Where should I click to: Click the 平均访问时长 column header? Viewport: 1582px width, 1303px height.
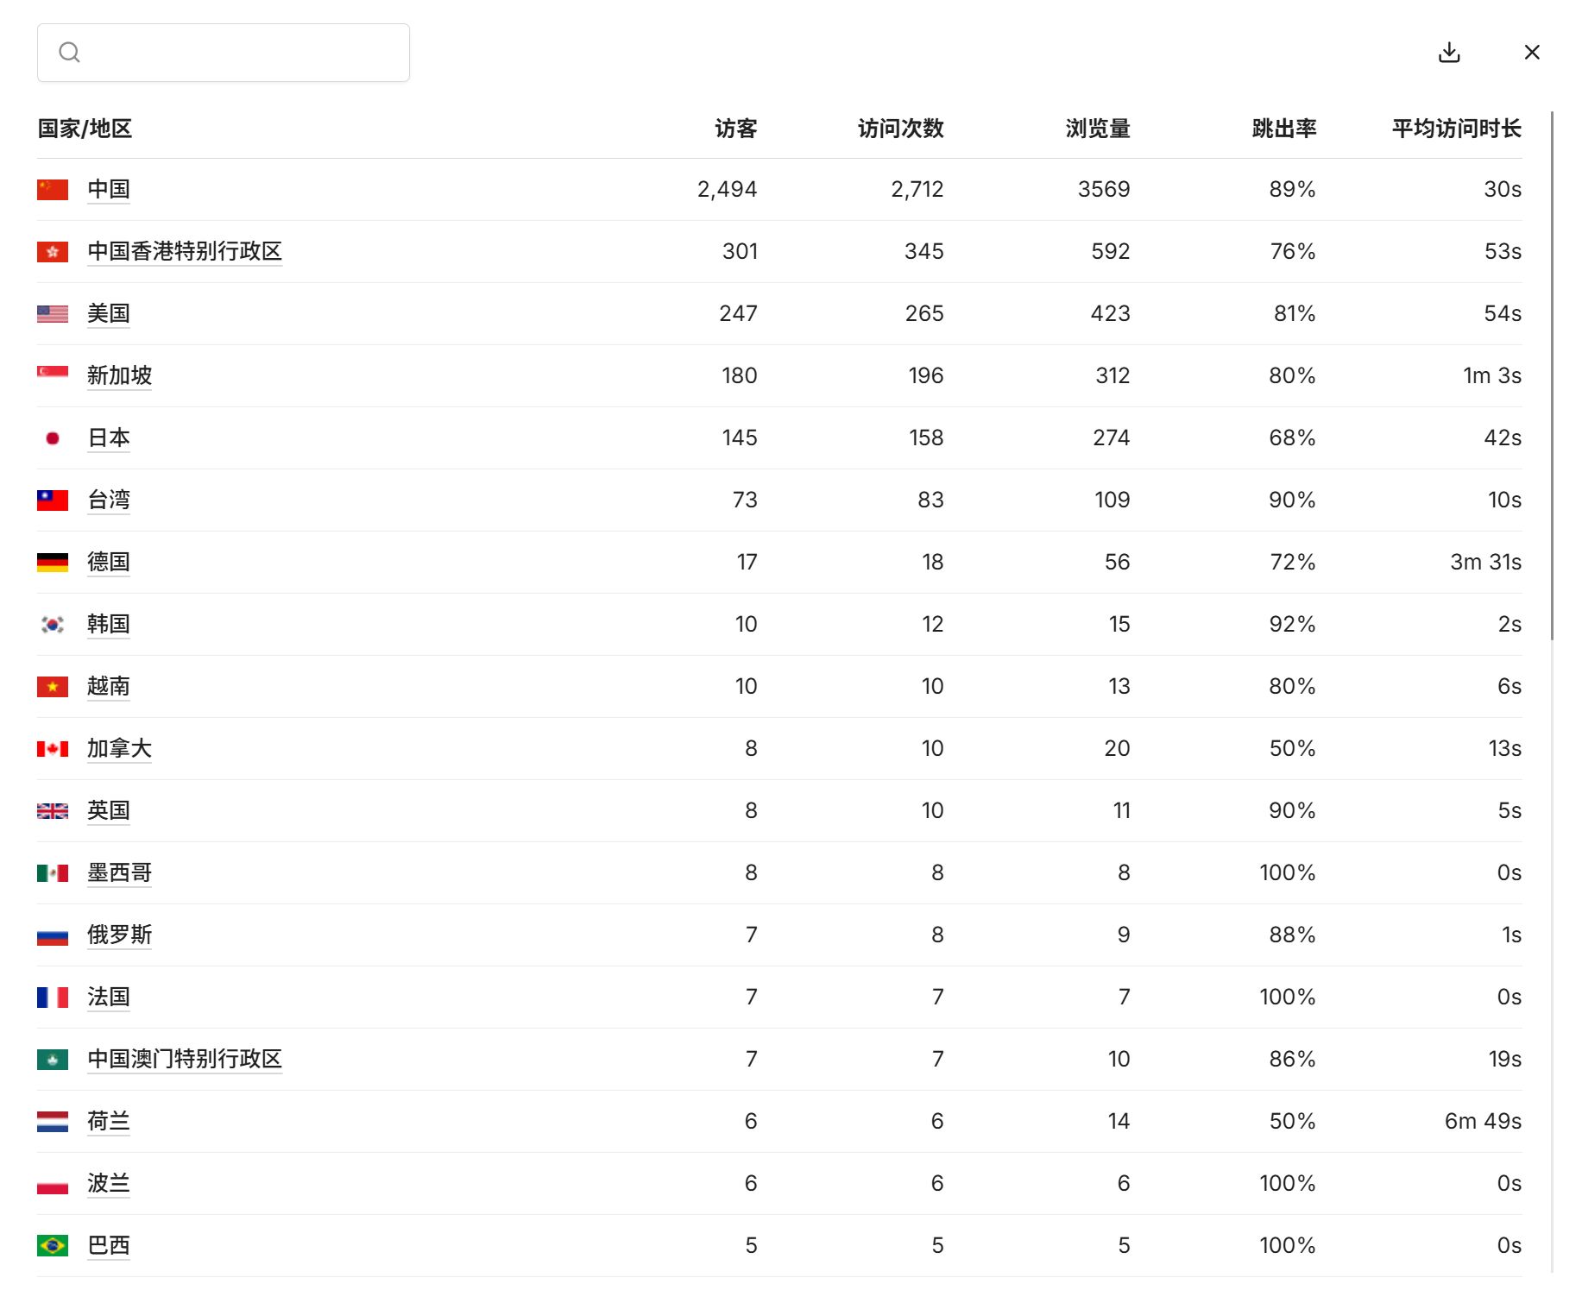[1456, 129]
